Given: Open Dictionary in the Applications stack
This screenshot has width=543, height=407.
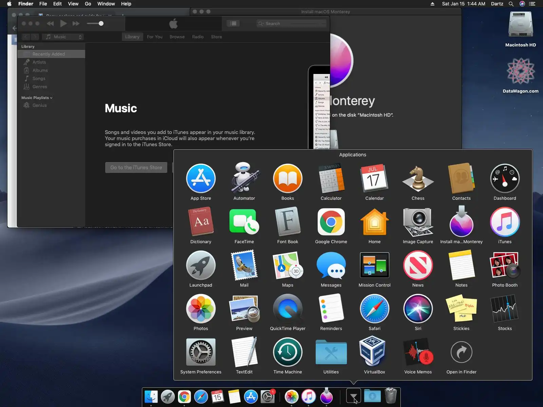Looking at the screenshot, I should coord(201,222).
